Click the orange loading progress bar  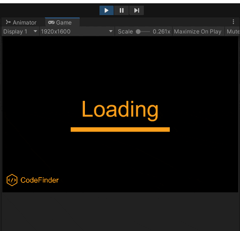(x=120, y=130)
